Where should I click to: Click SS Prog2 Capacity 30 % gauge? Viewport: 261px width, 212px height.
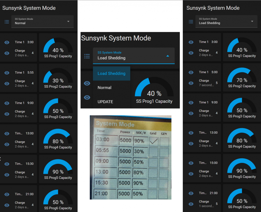coord(58,78)
